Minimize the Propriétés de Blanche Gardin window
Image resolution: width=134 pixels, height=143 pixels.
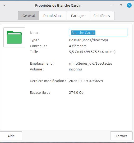pos(112,6)
